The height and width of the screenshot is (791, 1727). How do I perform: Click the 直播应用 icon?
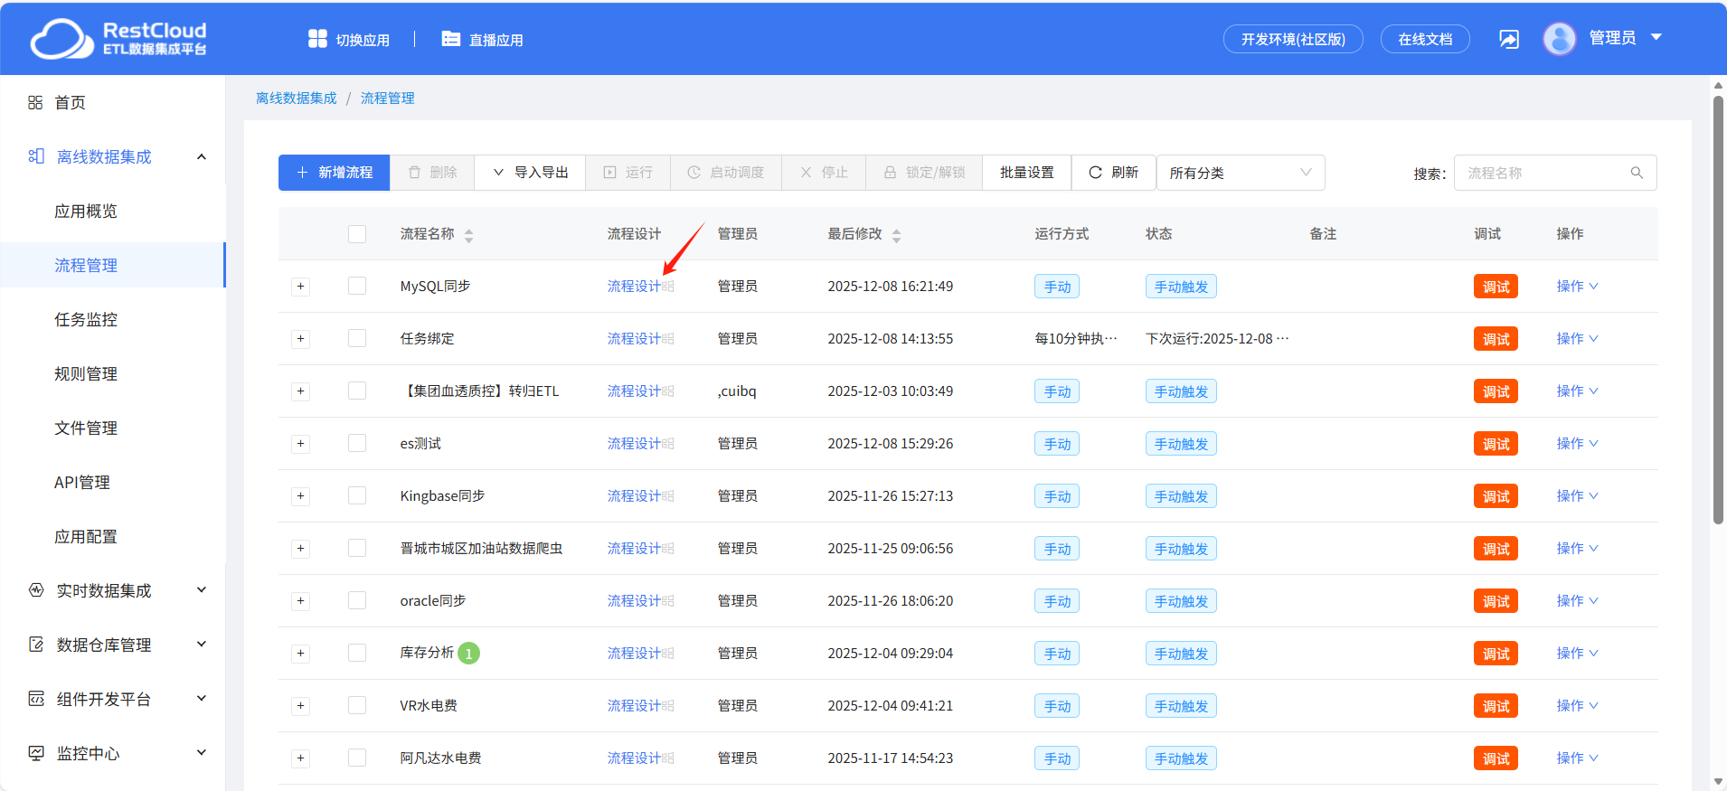(450, 39)
